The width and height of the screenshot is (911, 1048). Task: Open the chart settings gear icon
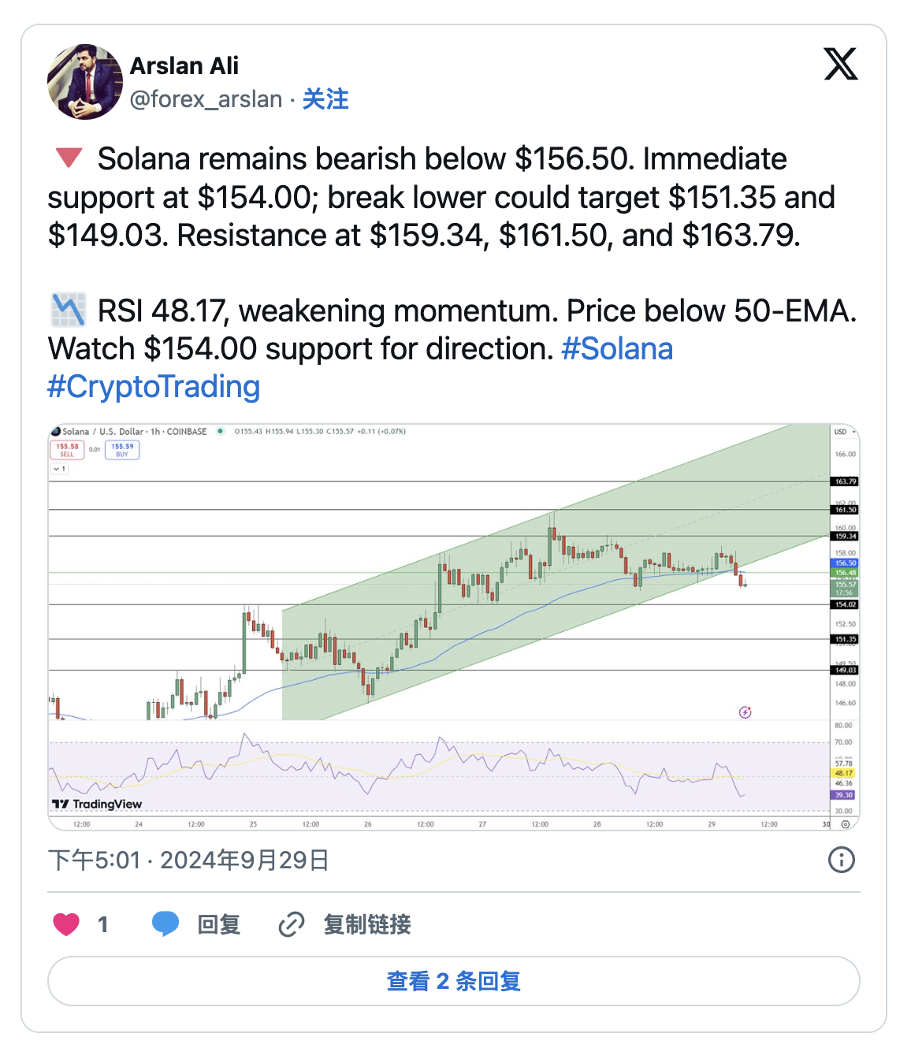click(845, 824)
